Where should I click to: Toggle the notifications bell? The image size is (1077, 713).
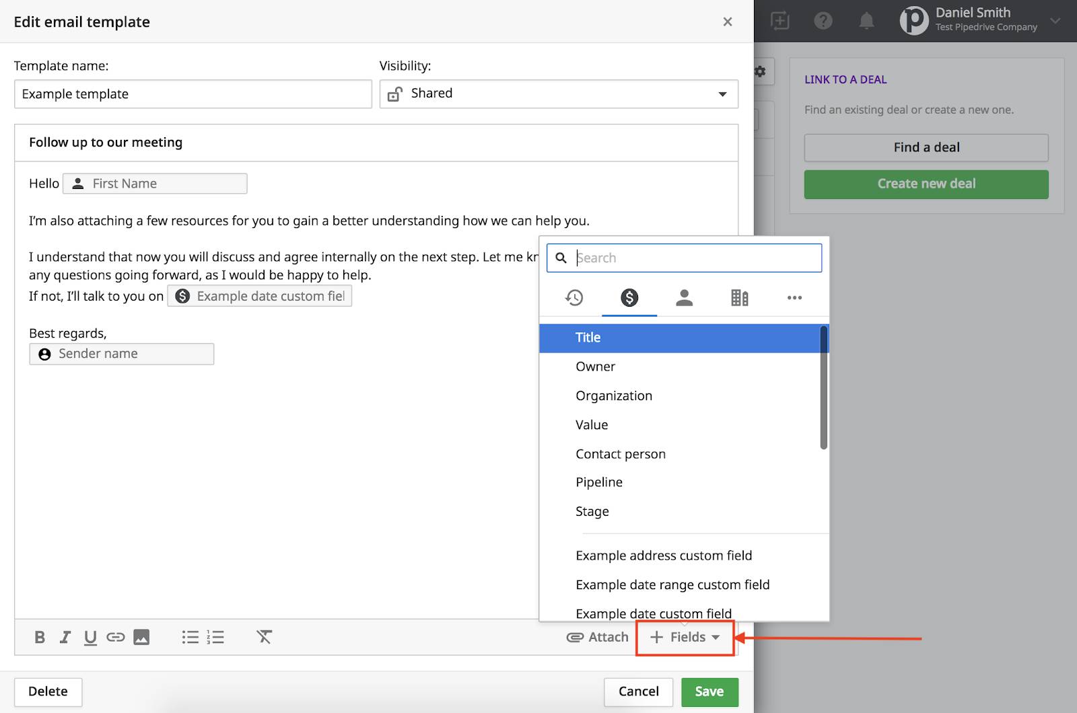coord(866,21)
